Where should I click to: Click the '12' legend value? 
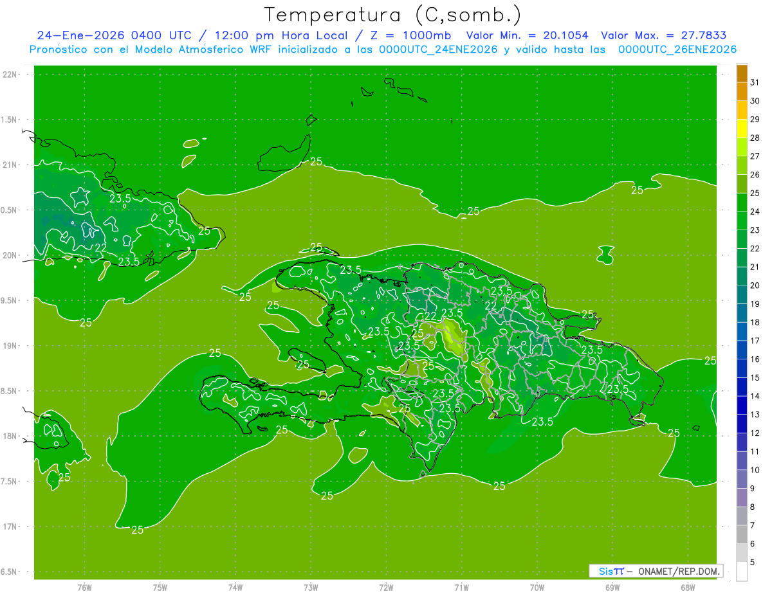tap(755, 433)
